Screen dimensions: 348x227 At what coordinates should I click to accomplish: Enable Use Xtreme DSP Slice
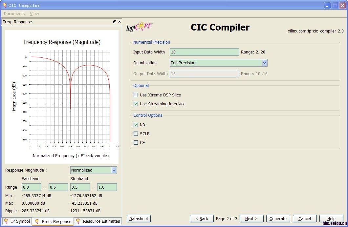coord(136,95)
